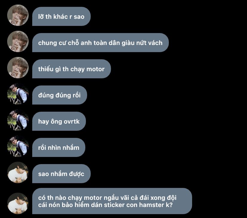Click 'giàu nứt vách' in second bubble
This screenshot has width=247, height=218.
tap(142, 43)
